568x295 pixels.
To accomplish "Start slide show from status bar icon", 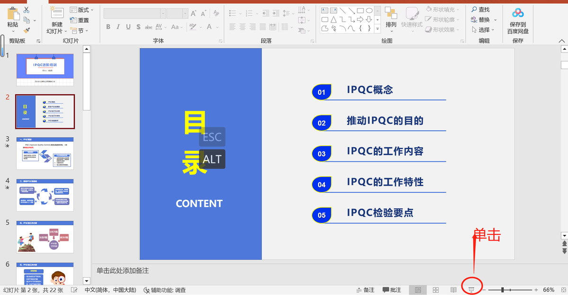I will [471, 290].
